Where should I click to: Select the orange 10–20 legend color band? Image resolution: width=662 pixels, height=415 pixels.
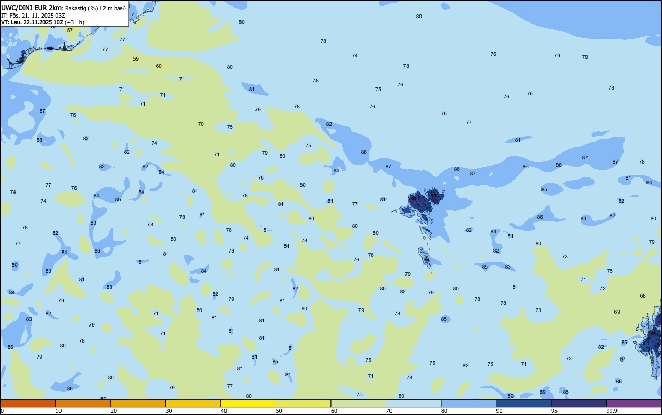click(x=83, y=403)
